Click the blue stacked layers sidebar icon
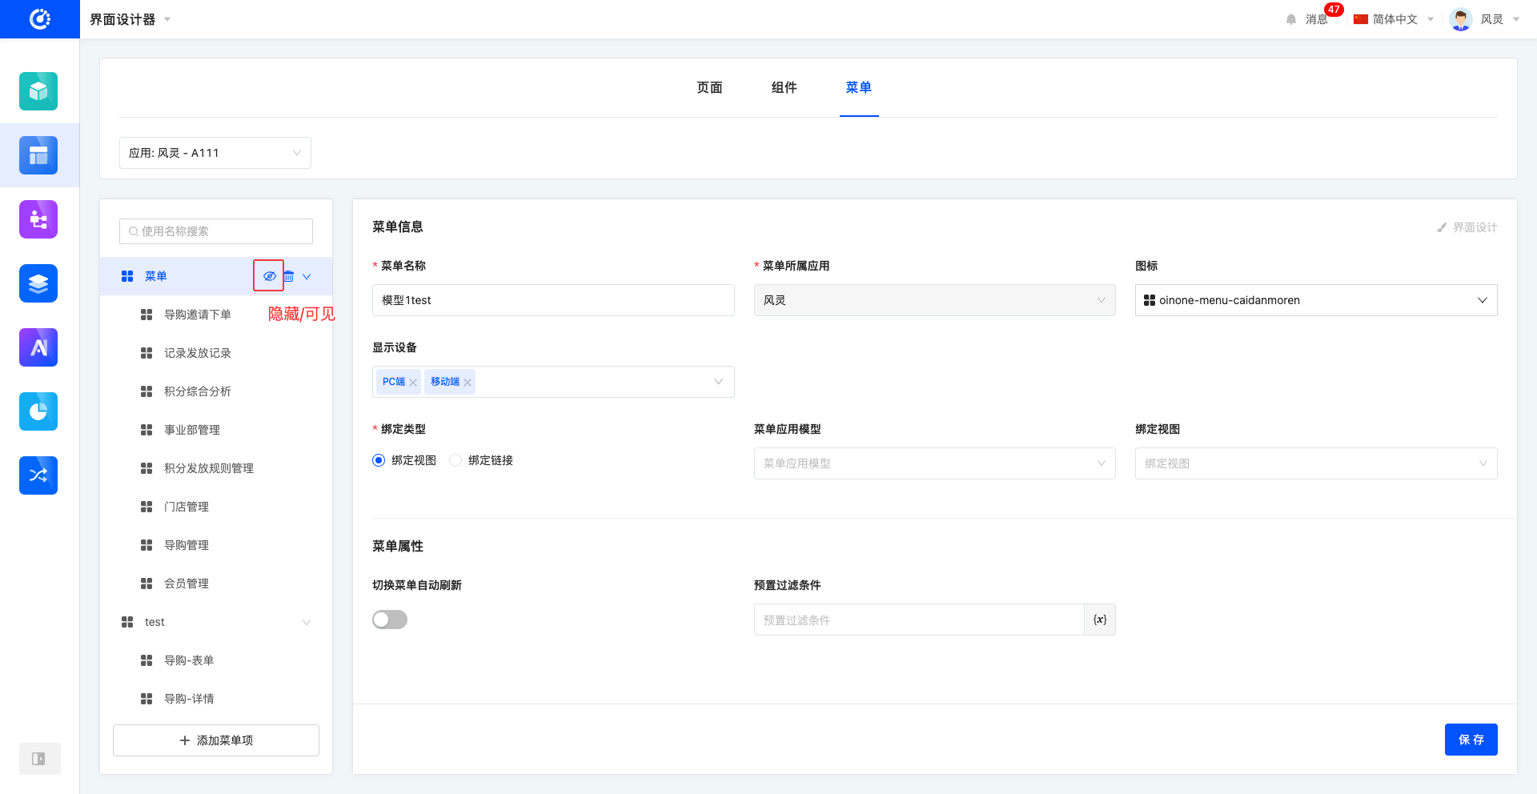Viewport: 1537px width, 794px height. coord(38,283)
